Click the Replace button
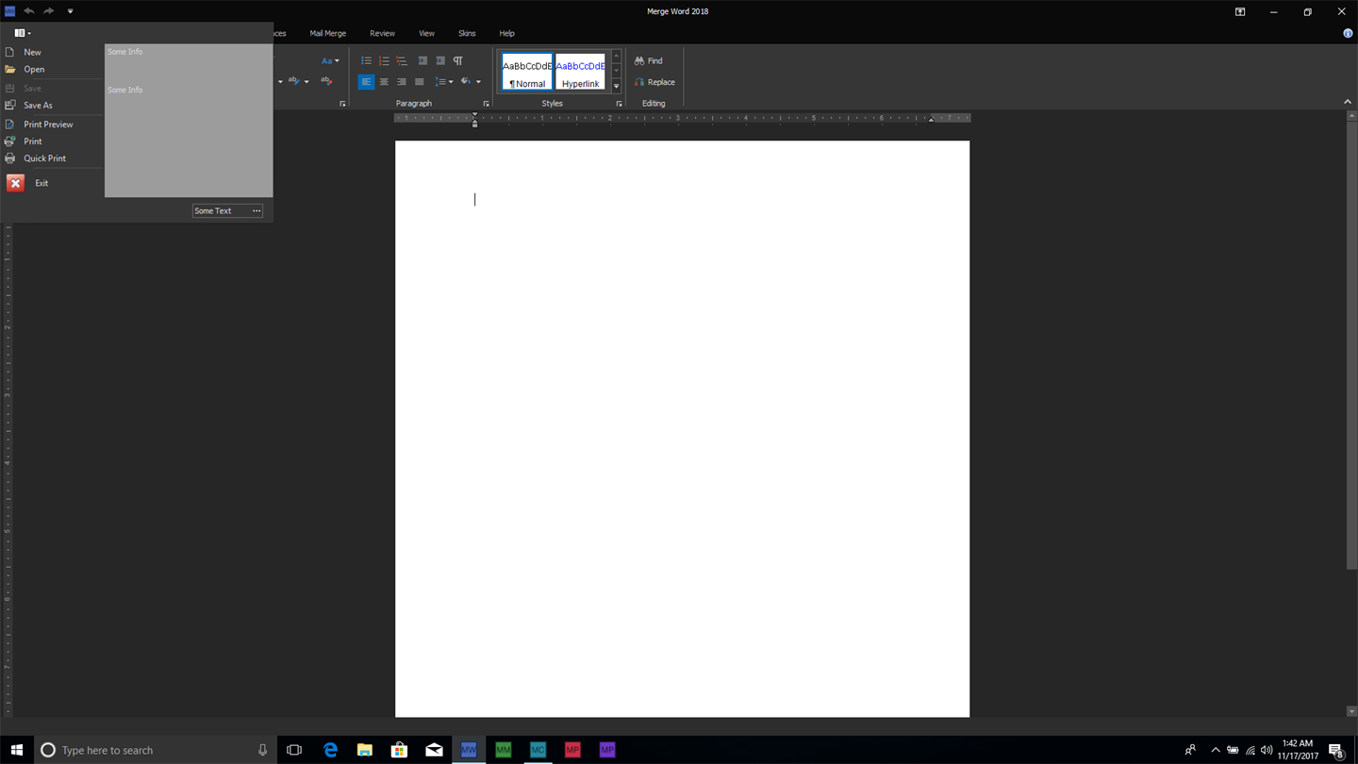This screenshot has width=1358, height=764. pos(654,82)
